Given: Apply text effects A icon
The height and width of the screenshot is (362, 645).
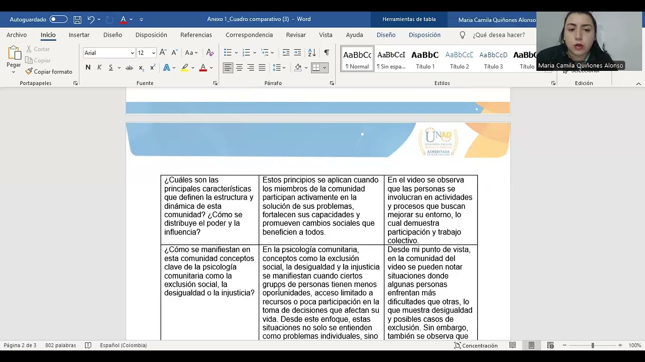Looking at the screenshot, I should [x=166, y=67].
